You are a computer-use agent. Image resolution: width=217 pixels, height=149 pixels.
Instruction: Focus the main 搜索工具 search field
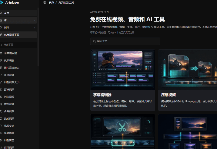pos(125,41)
